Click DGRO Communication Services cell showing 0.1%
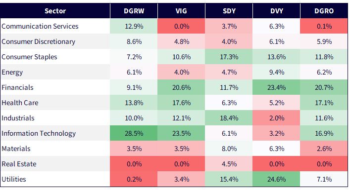 coord(324,26)
